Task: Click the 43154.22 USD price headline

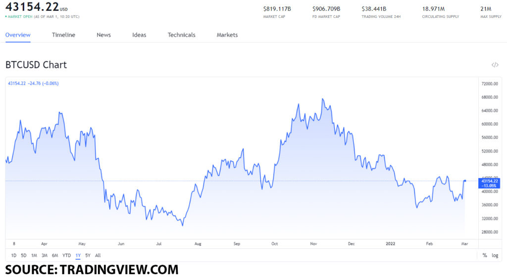Action: 37,7
